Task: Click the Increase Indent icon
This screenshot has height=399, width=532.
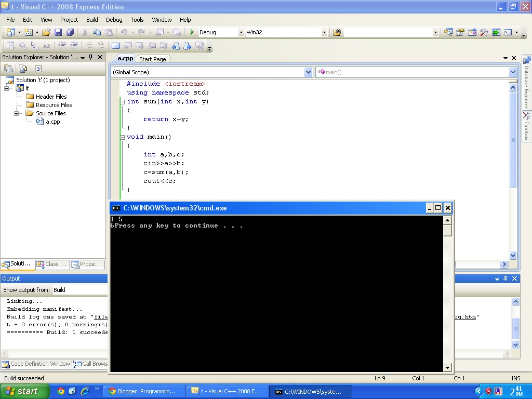Action: [74, 46]
